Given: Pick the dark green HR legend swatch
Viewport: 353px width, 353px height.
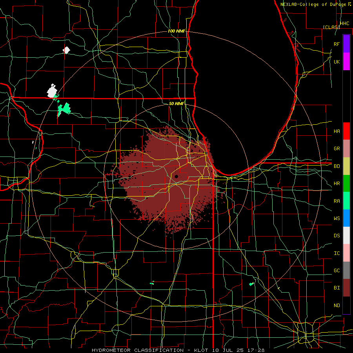Looking at the screenshot, I should tap(346, 183).
